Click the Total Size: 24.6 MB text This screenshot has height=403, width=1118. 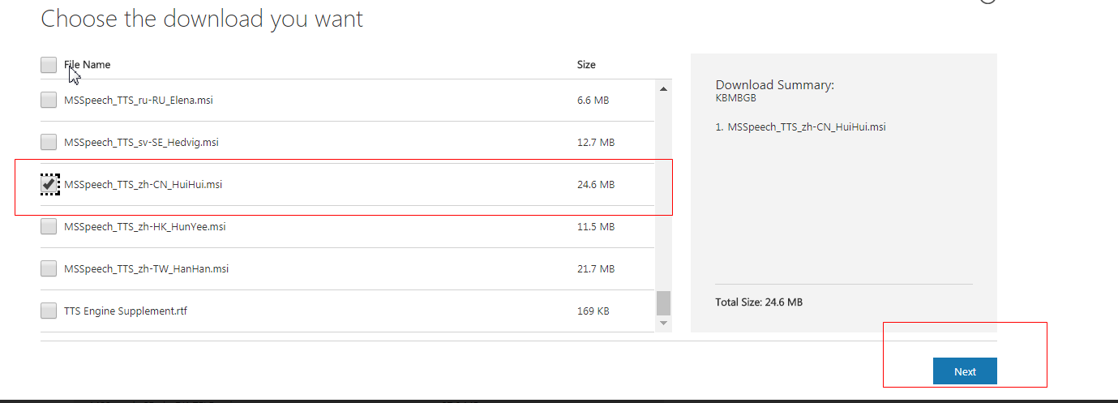[x=759, y=302]
